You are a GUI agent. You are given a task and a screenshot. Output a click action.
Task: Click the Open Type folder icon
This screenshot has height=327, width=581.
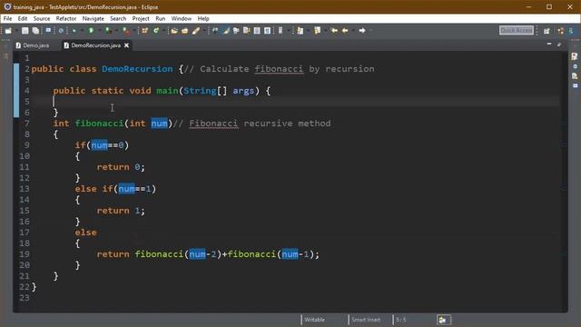coord(174,30)
